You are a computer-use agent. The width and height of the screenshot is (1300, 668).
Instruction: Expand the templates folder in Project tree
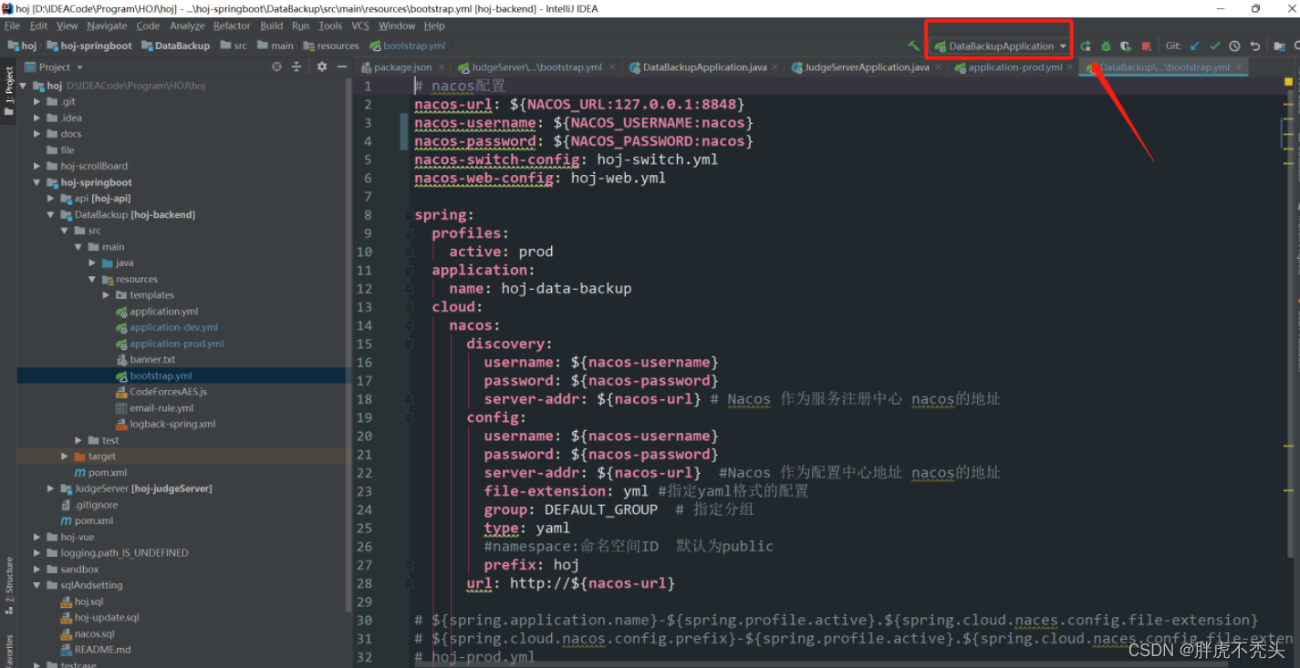[x=106, y=295]
